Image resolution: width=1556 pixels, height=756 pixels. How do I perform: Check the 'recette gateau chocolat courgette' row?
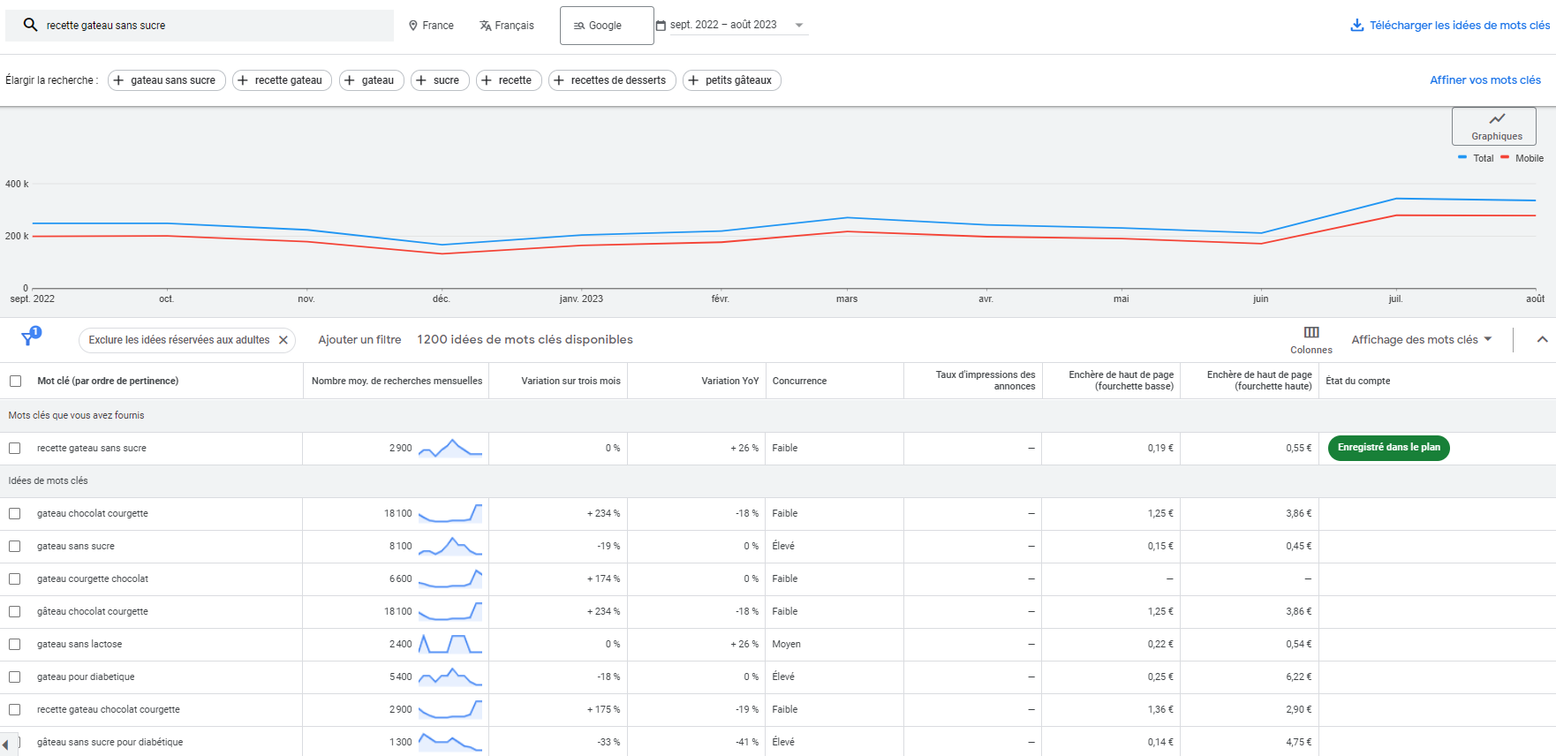(15, 710)
